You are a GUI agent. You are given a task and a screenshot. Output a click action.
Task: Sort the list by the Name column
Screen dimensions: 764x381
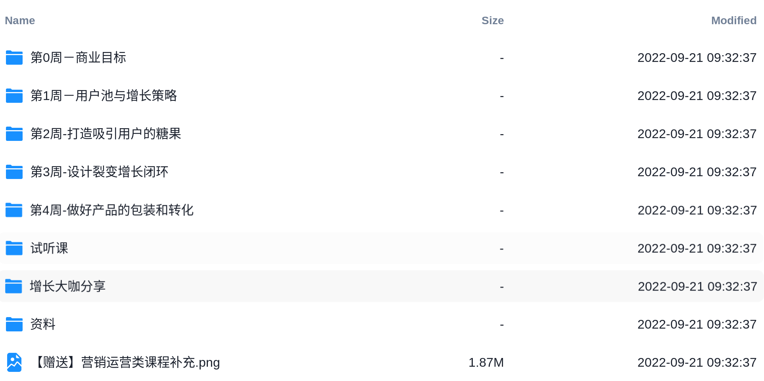point(20,21)
